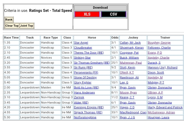Open jockey Shoemark, Kieran page

tap(132, 48)
